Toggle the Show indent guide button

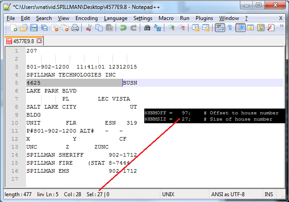pos(240,28)
